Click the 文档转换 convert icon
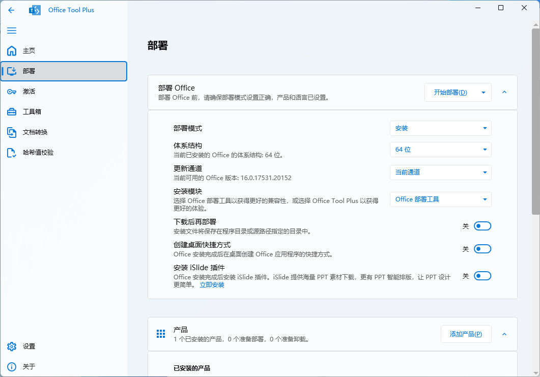The height and width of the screenshot is (377, 540). tap(12, 132)
